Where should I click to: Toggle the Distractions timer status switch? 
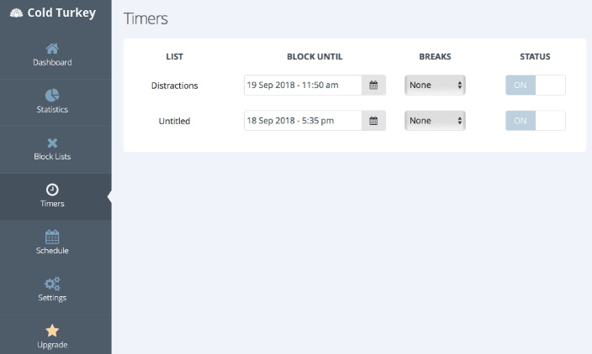pos(536,85)
